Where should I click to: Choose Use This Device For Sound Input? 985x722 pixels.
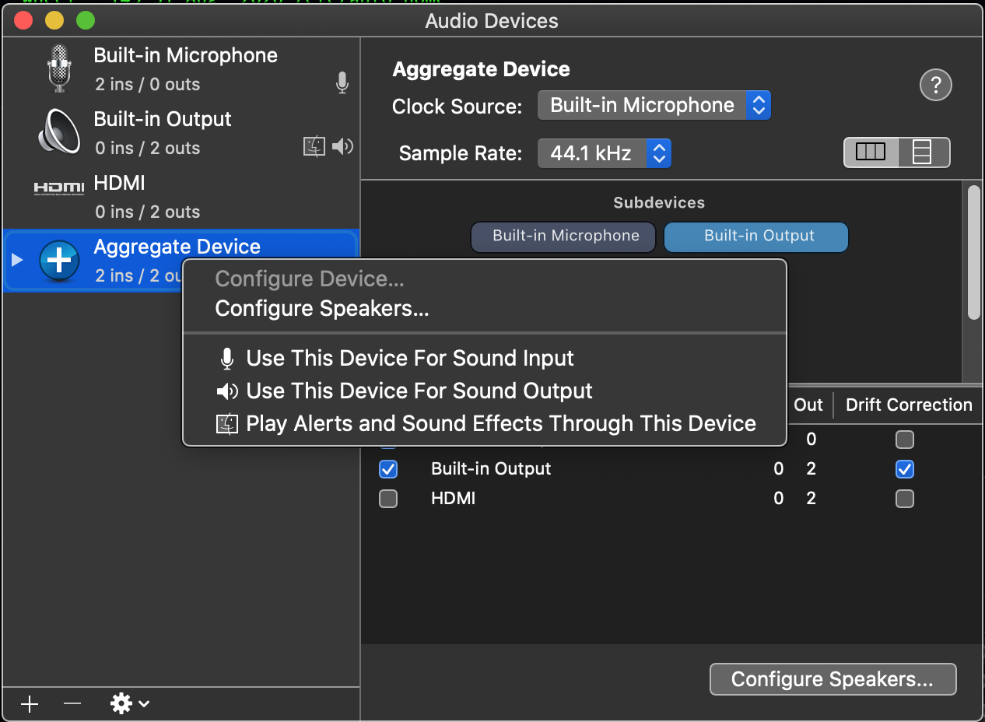(409, 358)
